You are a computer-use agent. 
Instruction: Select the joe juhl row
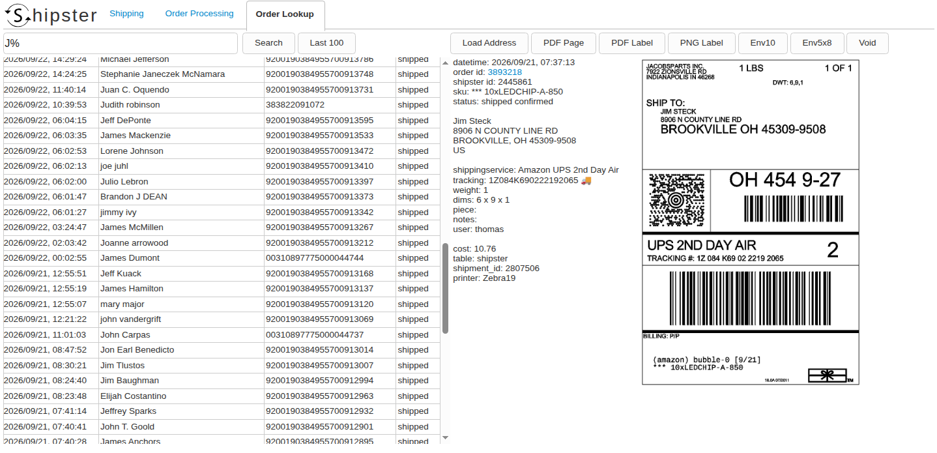tap(222, 166)
